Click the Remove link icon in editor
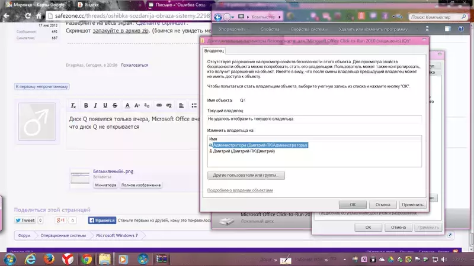The image size is (474, 266). [169, 105]
